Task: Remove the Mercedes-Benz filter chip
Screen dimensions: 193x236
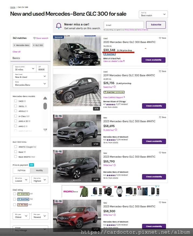Action: pos(14,45)
